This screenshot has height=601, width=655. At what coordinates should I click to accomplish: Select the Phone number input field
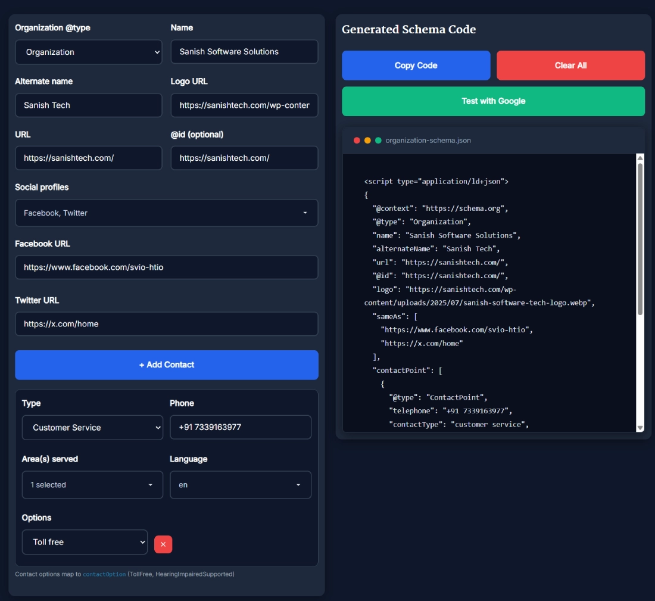(x=241, y=427)
